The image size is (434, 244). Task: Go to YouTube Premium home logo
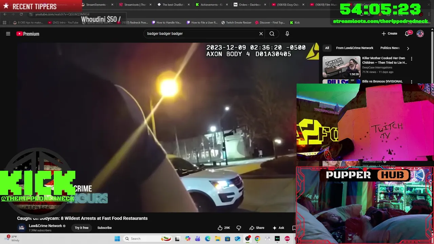[28, 34]
